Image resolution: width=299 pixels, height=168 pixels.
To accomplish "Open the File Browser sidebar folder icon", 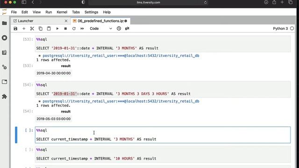I will 4,23.
